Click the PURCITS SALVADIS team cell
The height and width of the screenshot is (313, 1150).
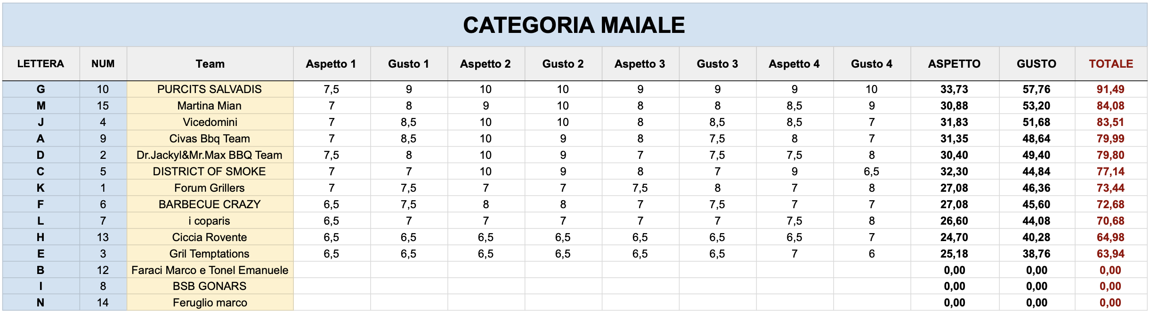210,89
